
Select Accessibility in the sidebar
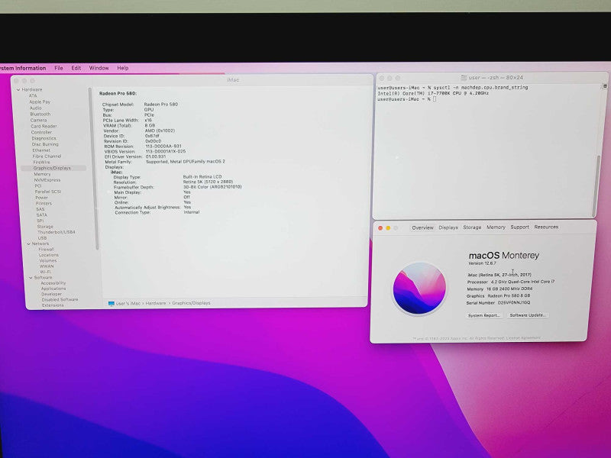pyautogui.click(x=53, y=283)
